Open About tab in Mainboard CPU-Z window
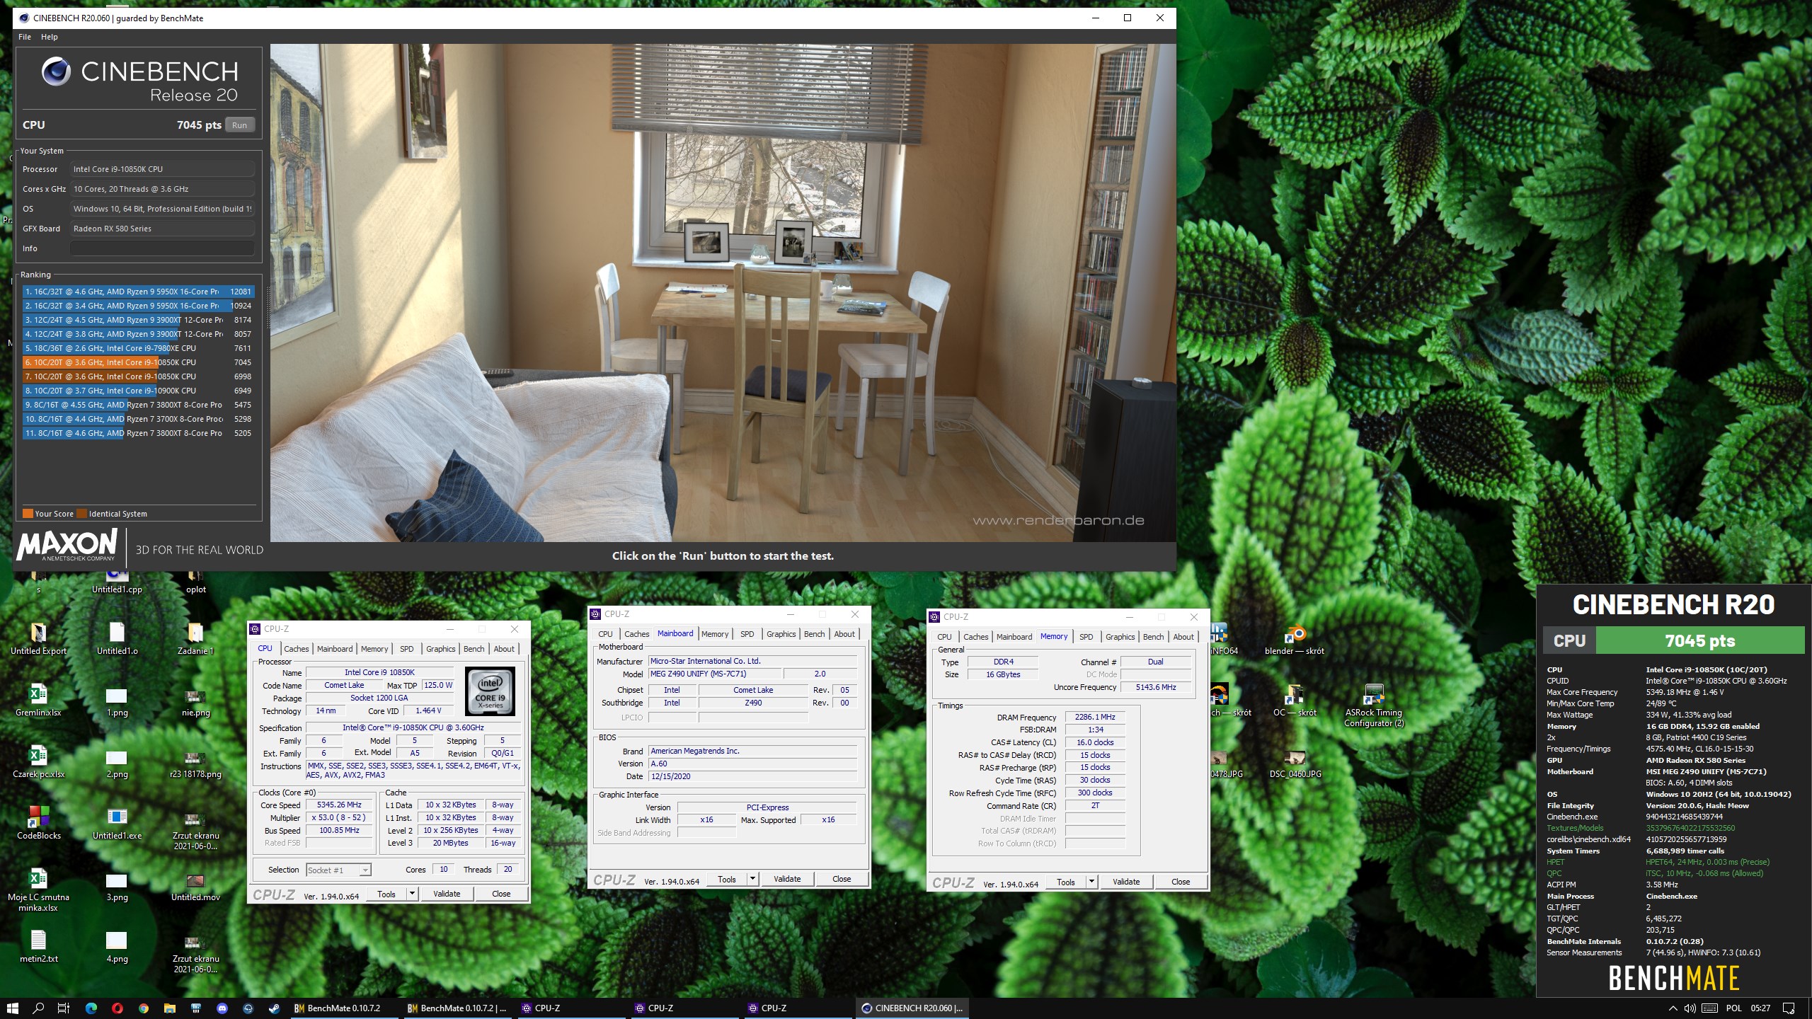 (844, 634)
